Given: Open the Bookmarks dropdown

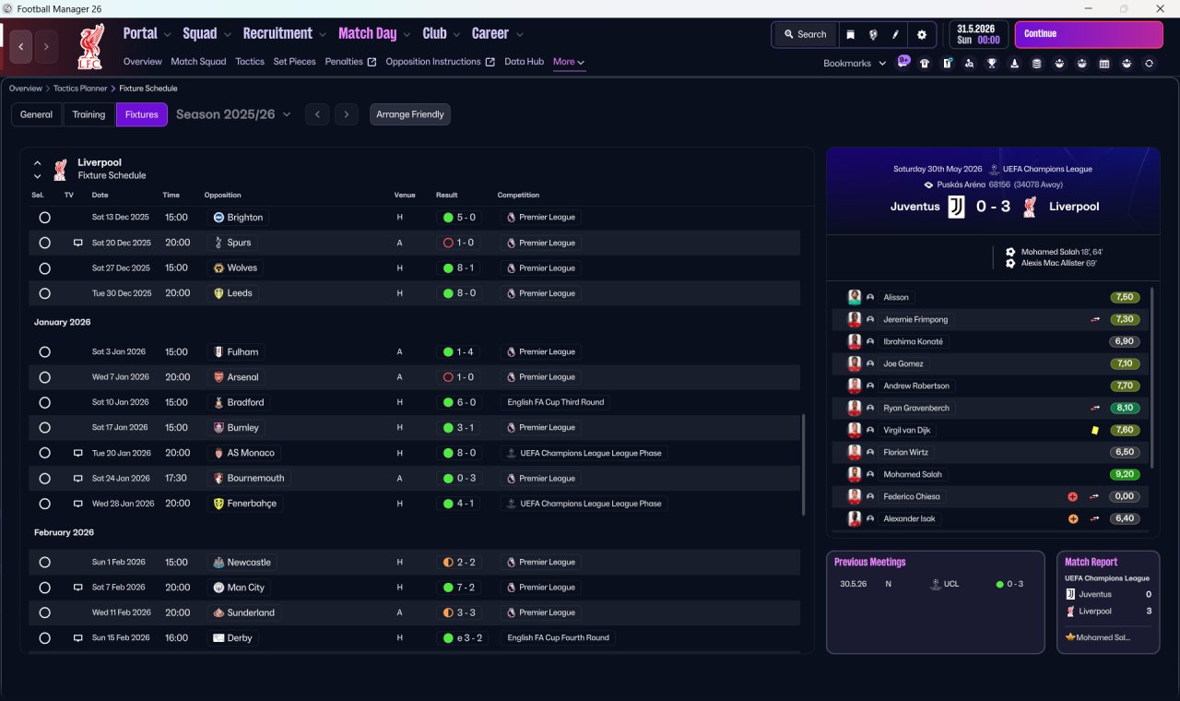Looking at the screenshot, I should click(855, 64).
